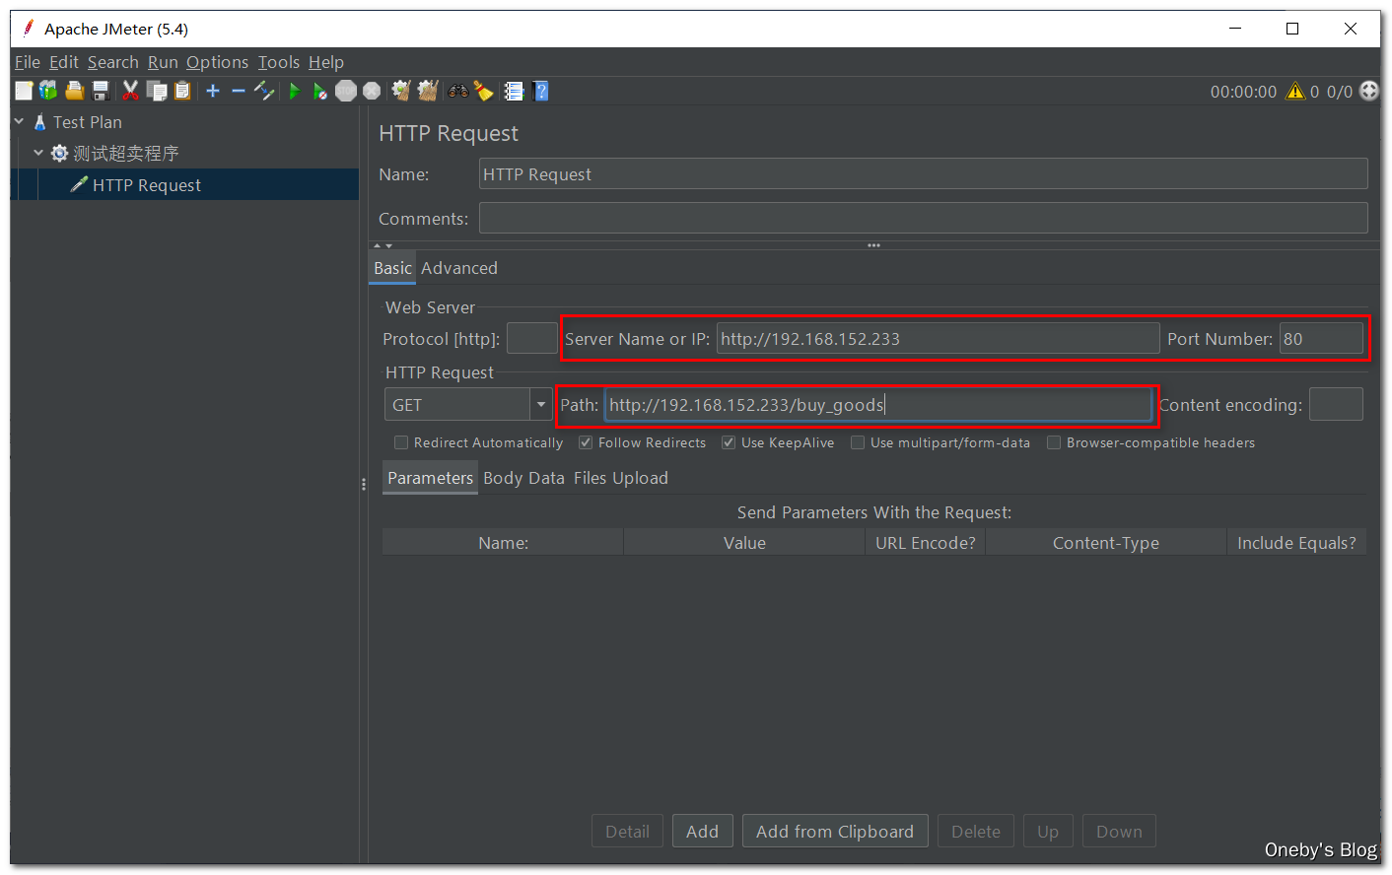
Task: Toggle Use KeepAlive checkbox
Action: pos(729,442)
